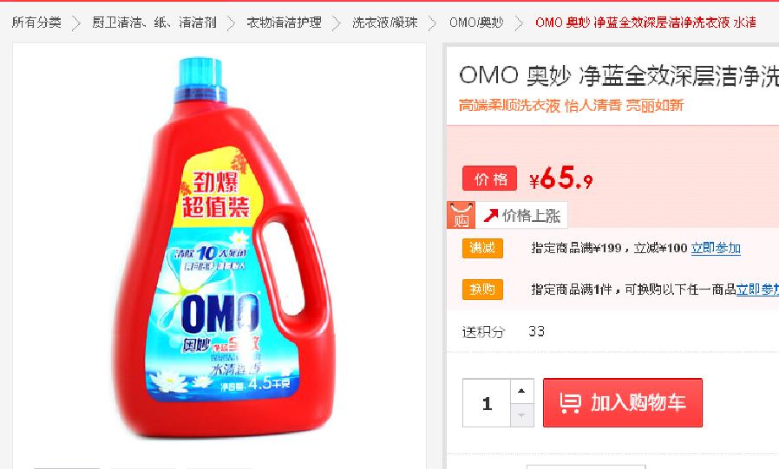The height and width of the screenshot is (469, 779).
Task: Click the chevron after 所有分类 breadcrumb
Action: (76, 23)
